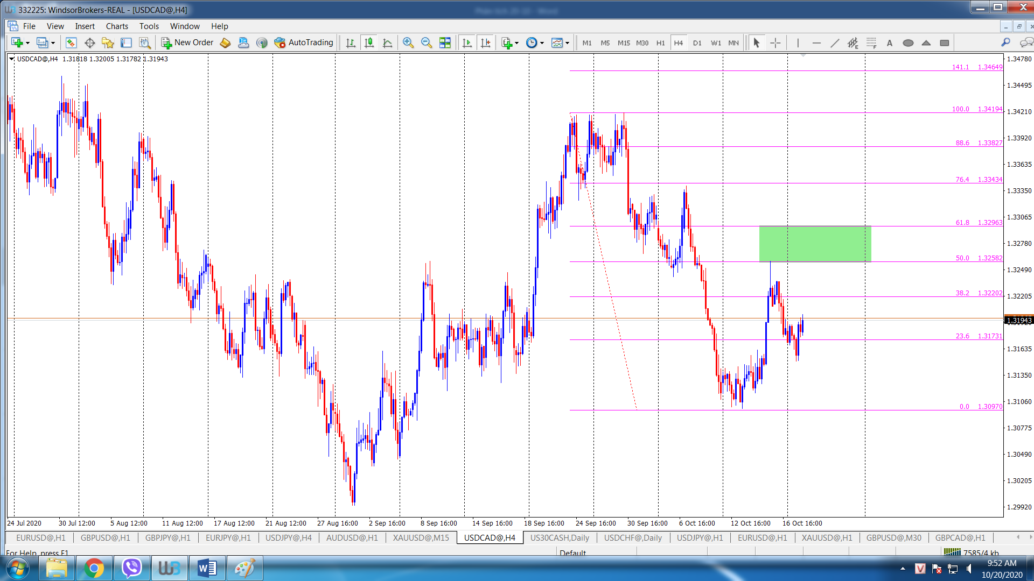The height and width of the screenshot is (581, 1034).
Task: Open Microsoft Word from the taskbar
Action: (207, 568)
